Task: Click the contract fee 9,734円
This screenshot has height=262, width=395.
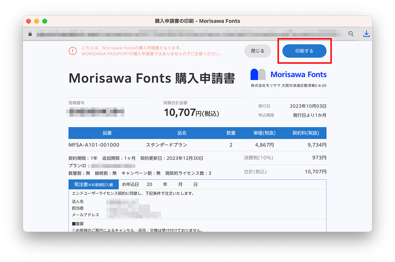Action: 317,145
